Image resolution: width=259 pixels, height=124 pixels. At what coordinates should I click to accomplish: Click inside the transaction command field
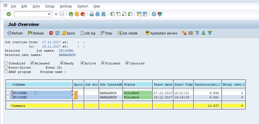[31, 14]
